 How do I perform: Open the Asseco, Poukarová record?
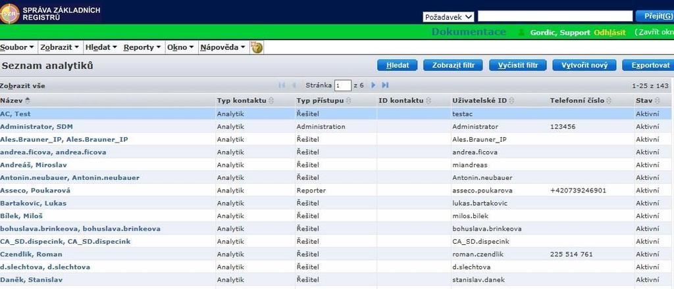point(36,190)
